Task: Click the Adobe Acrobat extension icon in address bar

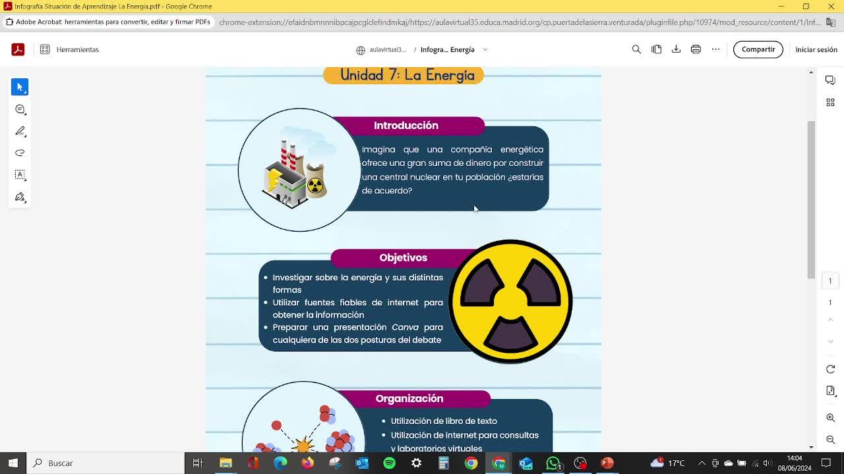Action: (x=9, y=22)
